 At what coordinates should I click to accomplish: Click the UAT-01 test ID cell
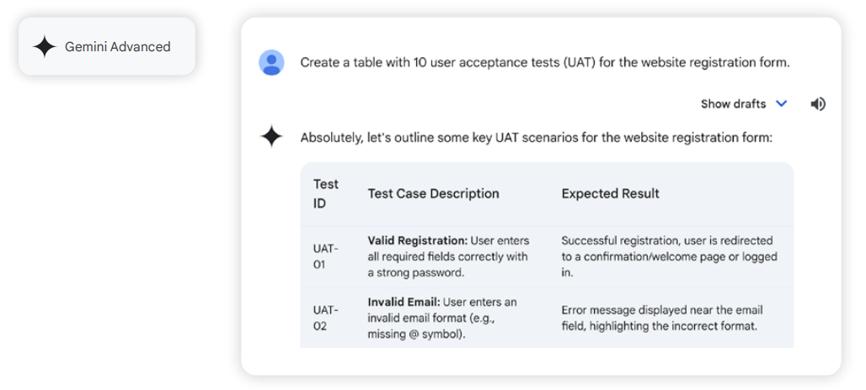pyautogui.click(x=325, y=256)
